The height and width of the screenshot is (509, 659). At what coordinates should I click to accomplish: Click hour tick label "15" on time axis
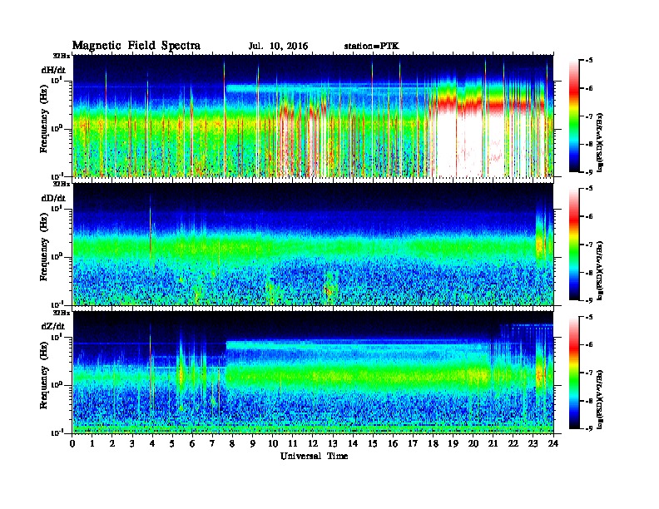(x=373, y=443)
